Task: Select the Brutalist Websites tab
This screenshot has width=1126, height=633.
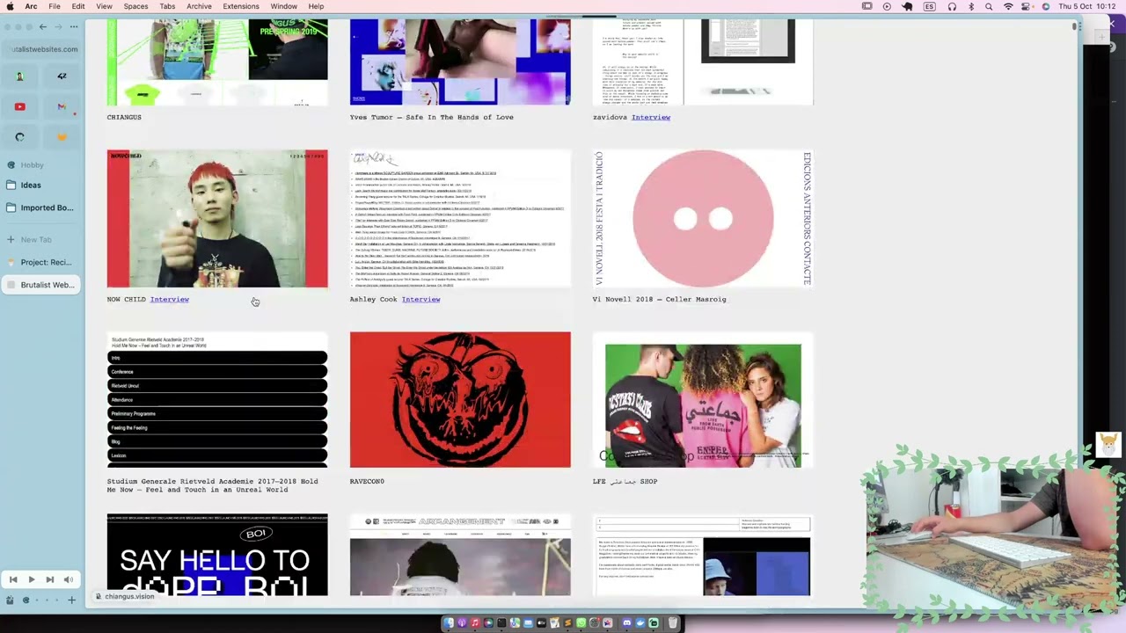Action: pyautogui.click(x=40, y=285)
